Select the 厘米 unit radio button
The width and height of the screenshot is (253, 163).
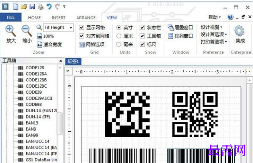(x=119, y=36)
